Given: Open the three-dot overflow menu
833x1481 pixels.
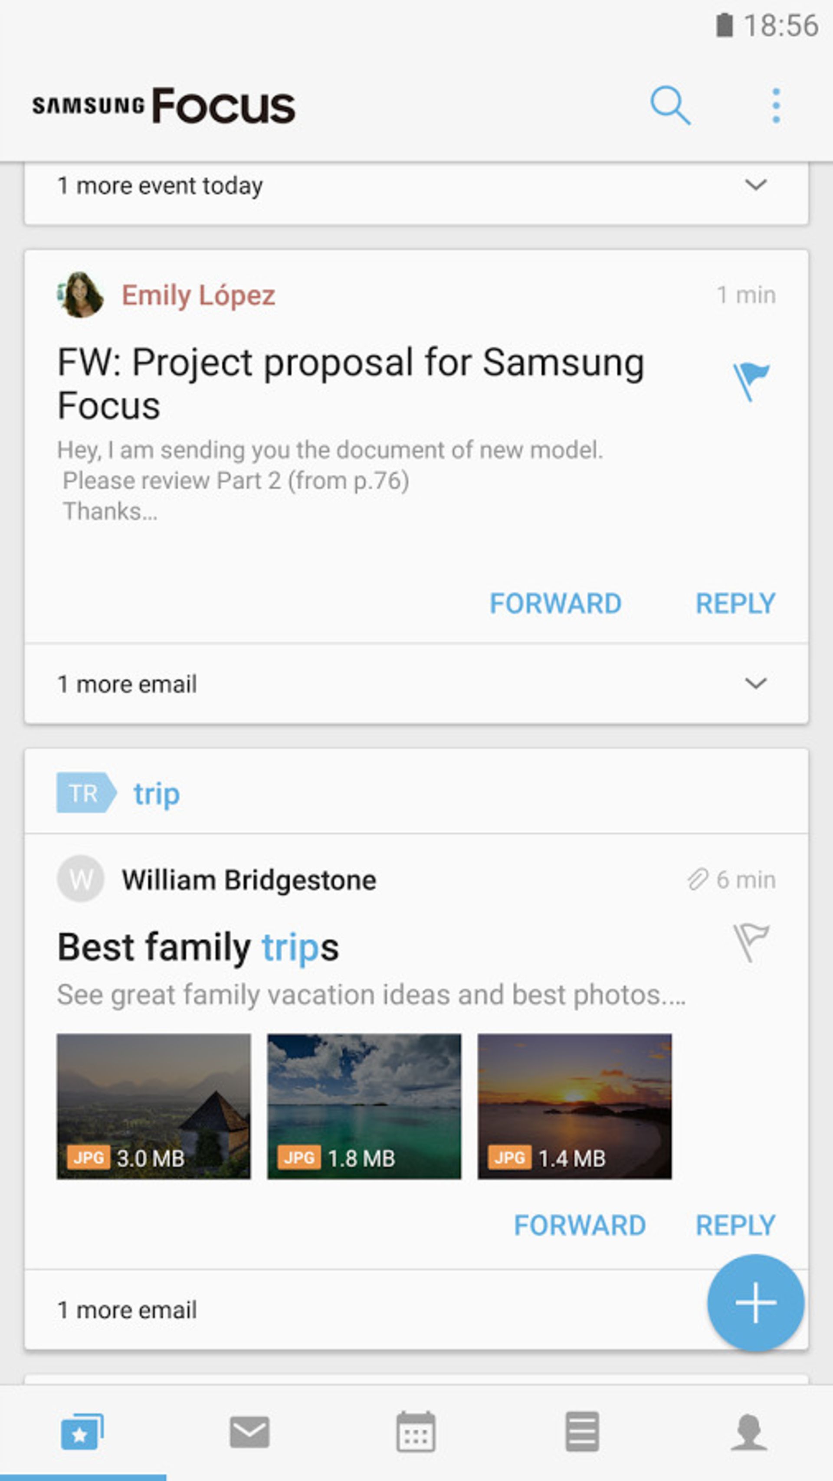Looking at the screenshot, I should point(776,106).
